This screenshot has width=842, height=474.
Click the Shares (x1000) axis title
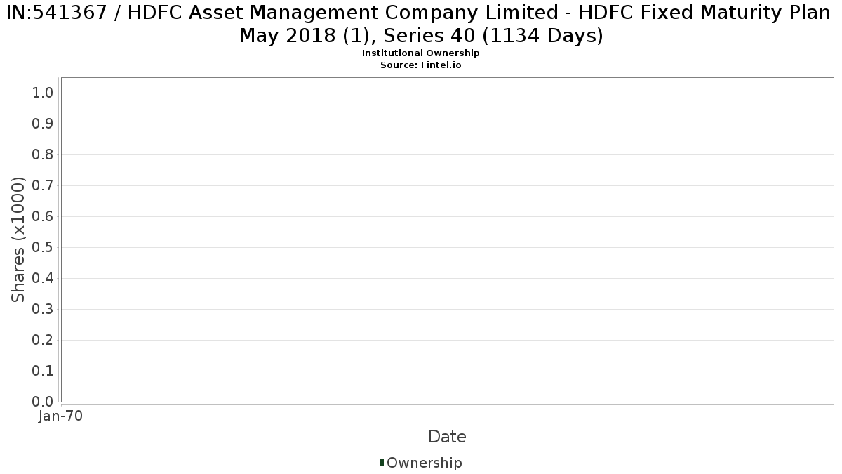[x=19, y=240]
